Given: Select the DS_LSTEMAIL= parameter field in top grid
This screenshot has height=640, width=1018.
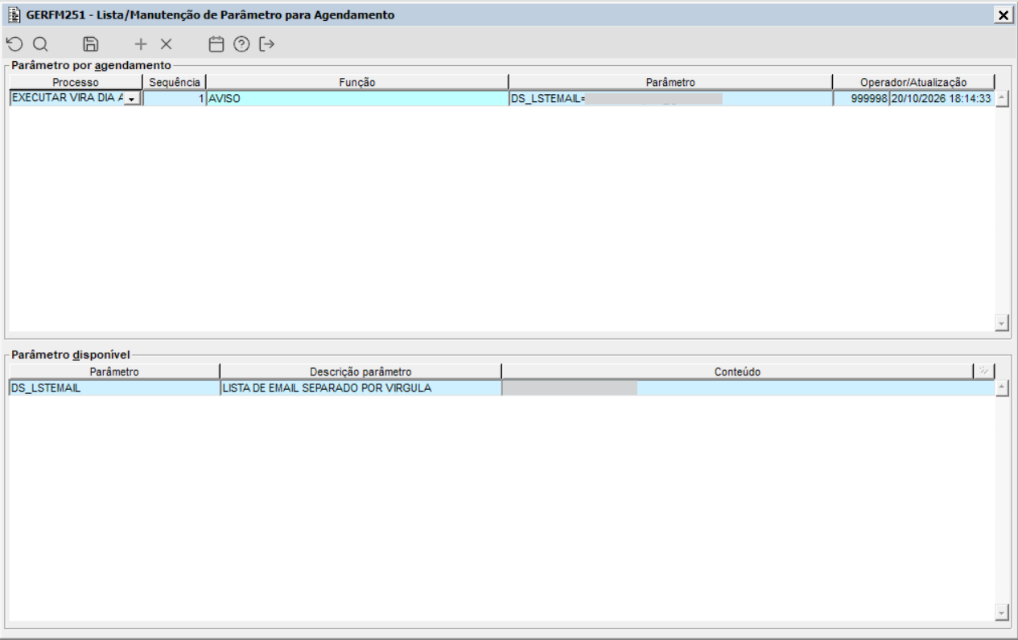Looking at the screenshot, I should tap(670, 98).
